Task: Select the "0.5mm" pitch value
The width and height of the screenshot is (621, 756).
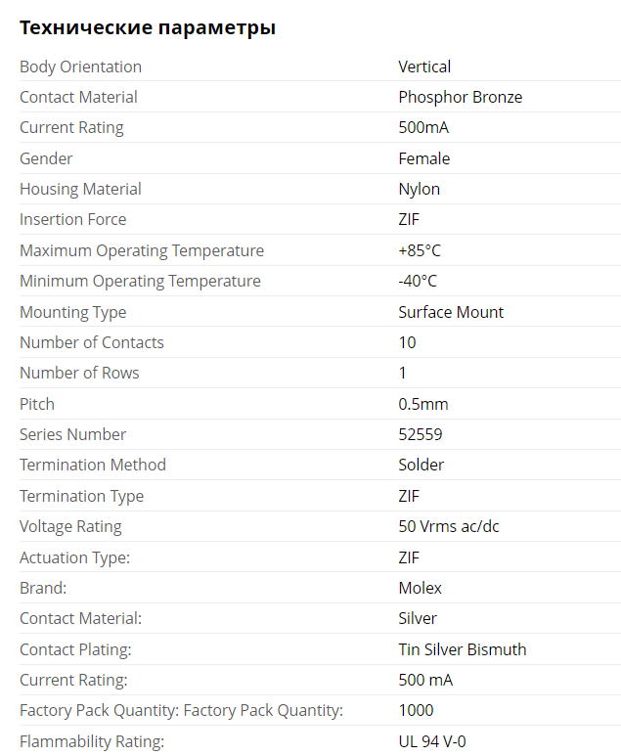Action: [423, 404]
